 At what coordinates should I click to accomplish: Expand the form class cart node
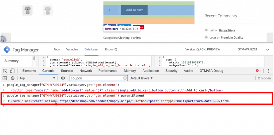coord(9,101)
